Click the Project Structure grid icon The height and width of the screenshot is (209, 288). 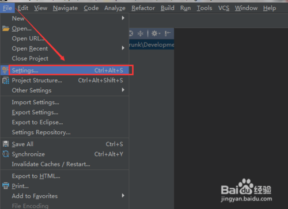coord(6,81)
